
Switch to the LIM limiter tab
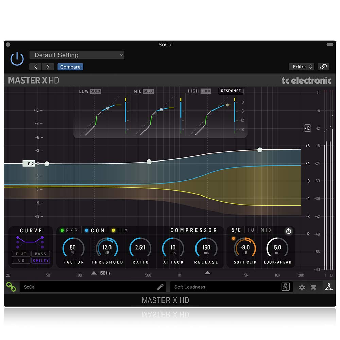[120, 231]
